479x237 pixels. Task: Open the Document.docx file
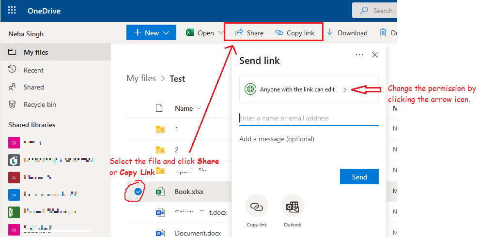pyautogui.click(x=198, y=233)
